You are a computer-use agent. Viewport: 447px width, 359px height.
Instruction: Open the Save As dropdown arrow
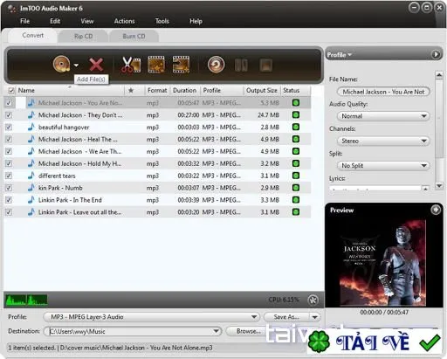315,317
